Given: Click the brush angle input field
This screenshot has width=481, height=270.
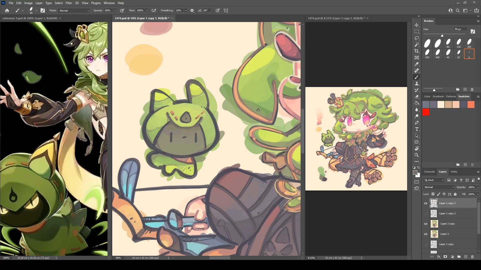Looking at the screenshot, I should click(207, 10).
